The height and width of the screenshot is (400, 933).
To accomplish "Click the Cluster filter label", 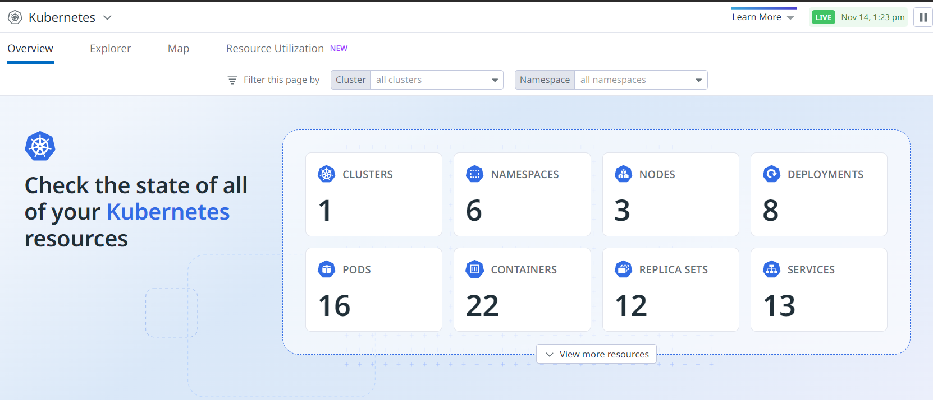I will point(351,80).
